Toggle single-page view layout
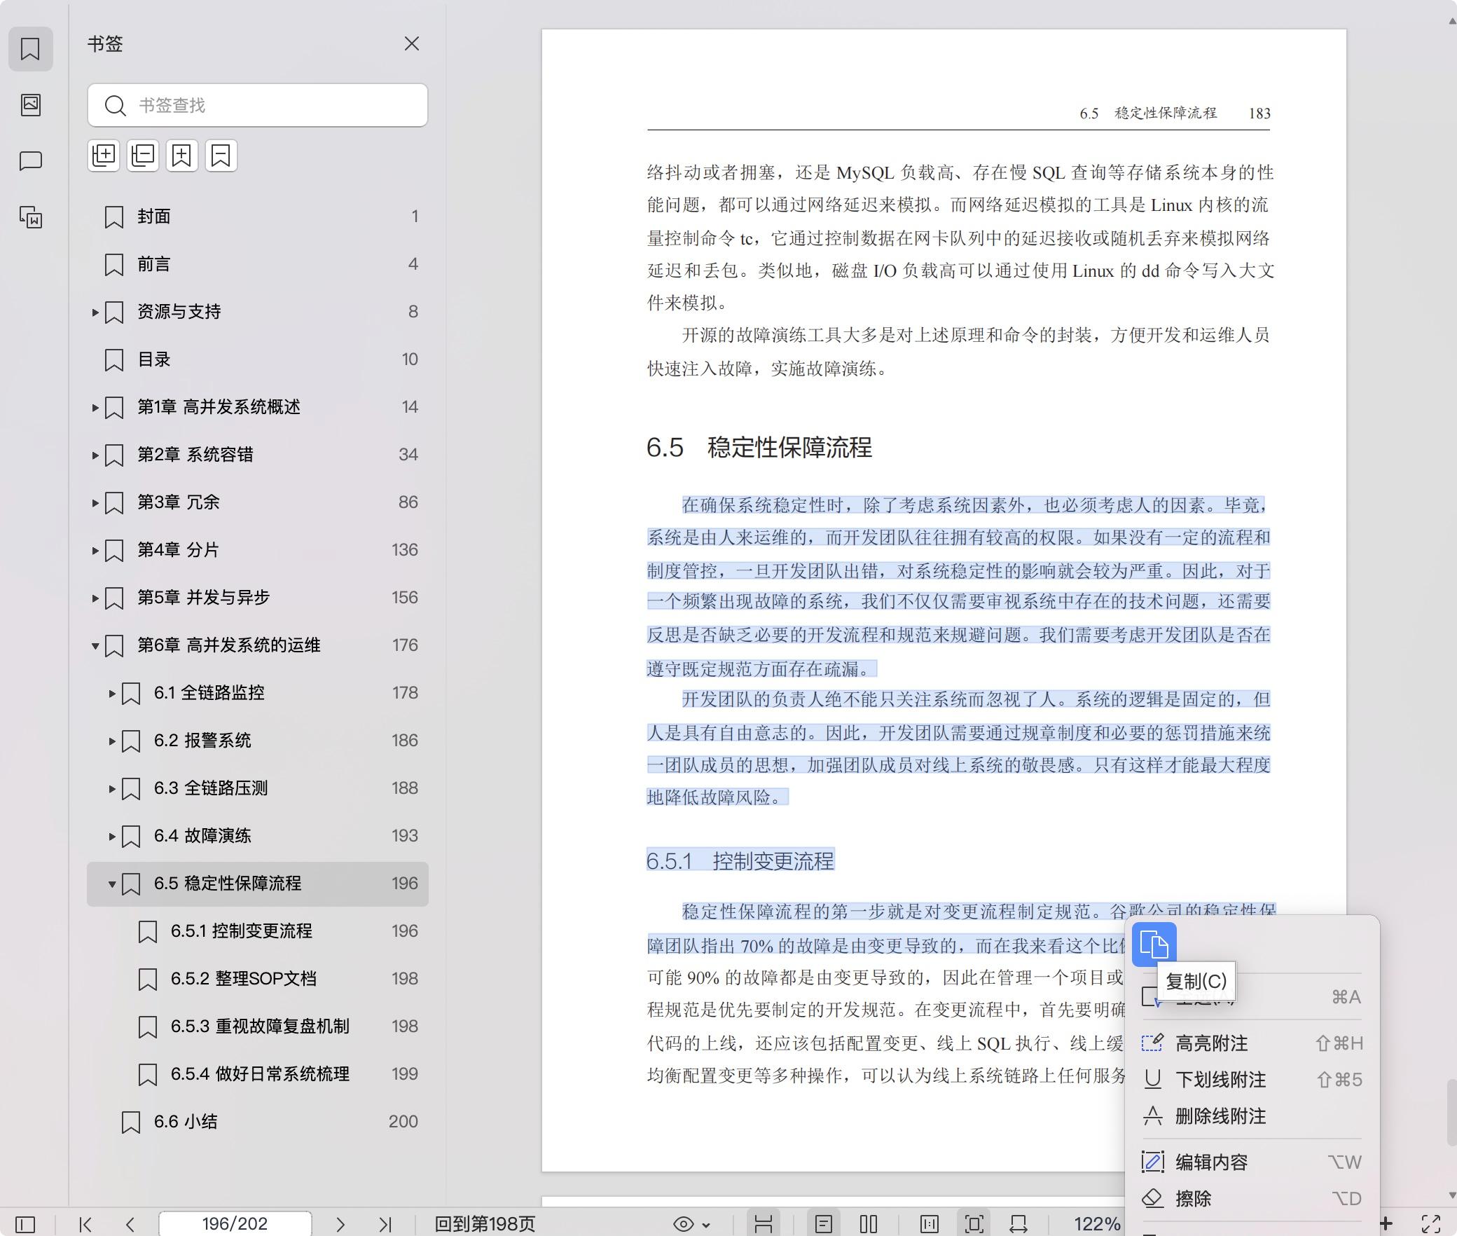 [824, 1224]
